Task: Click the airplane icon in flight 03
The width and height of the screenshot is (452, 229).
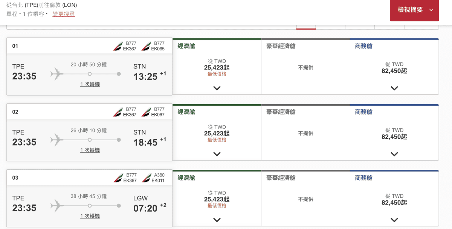Action: (56, 205)
